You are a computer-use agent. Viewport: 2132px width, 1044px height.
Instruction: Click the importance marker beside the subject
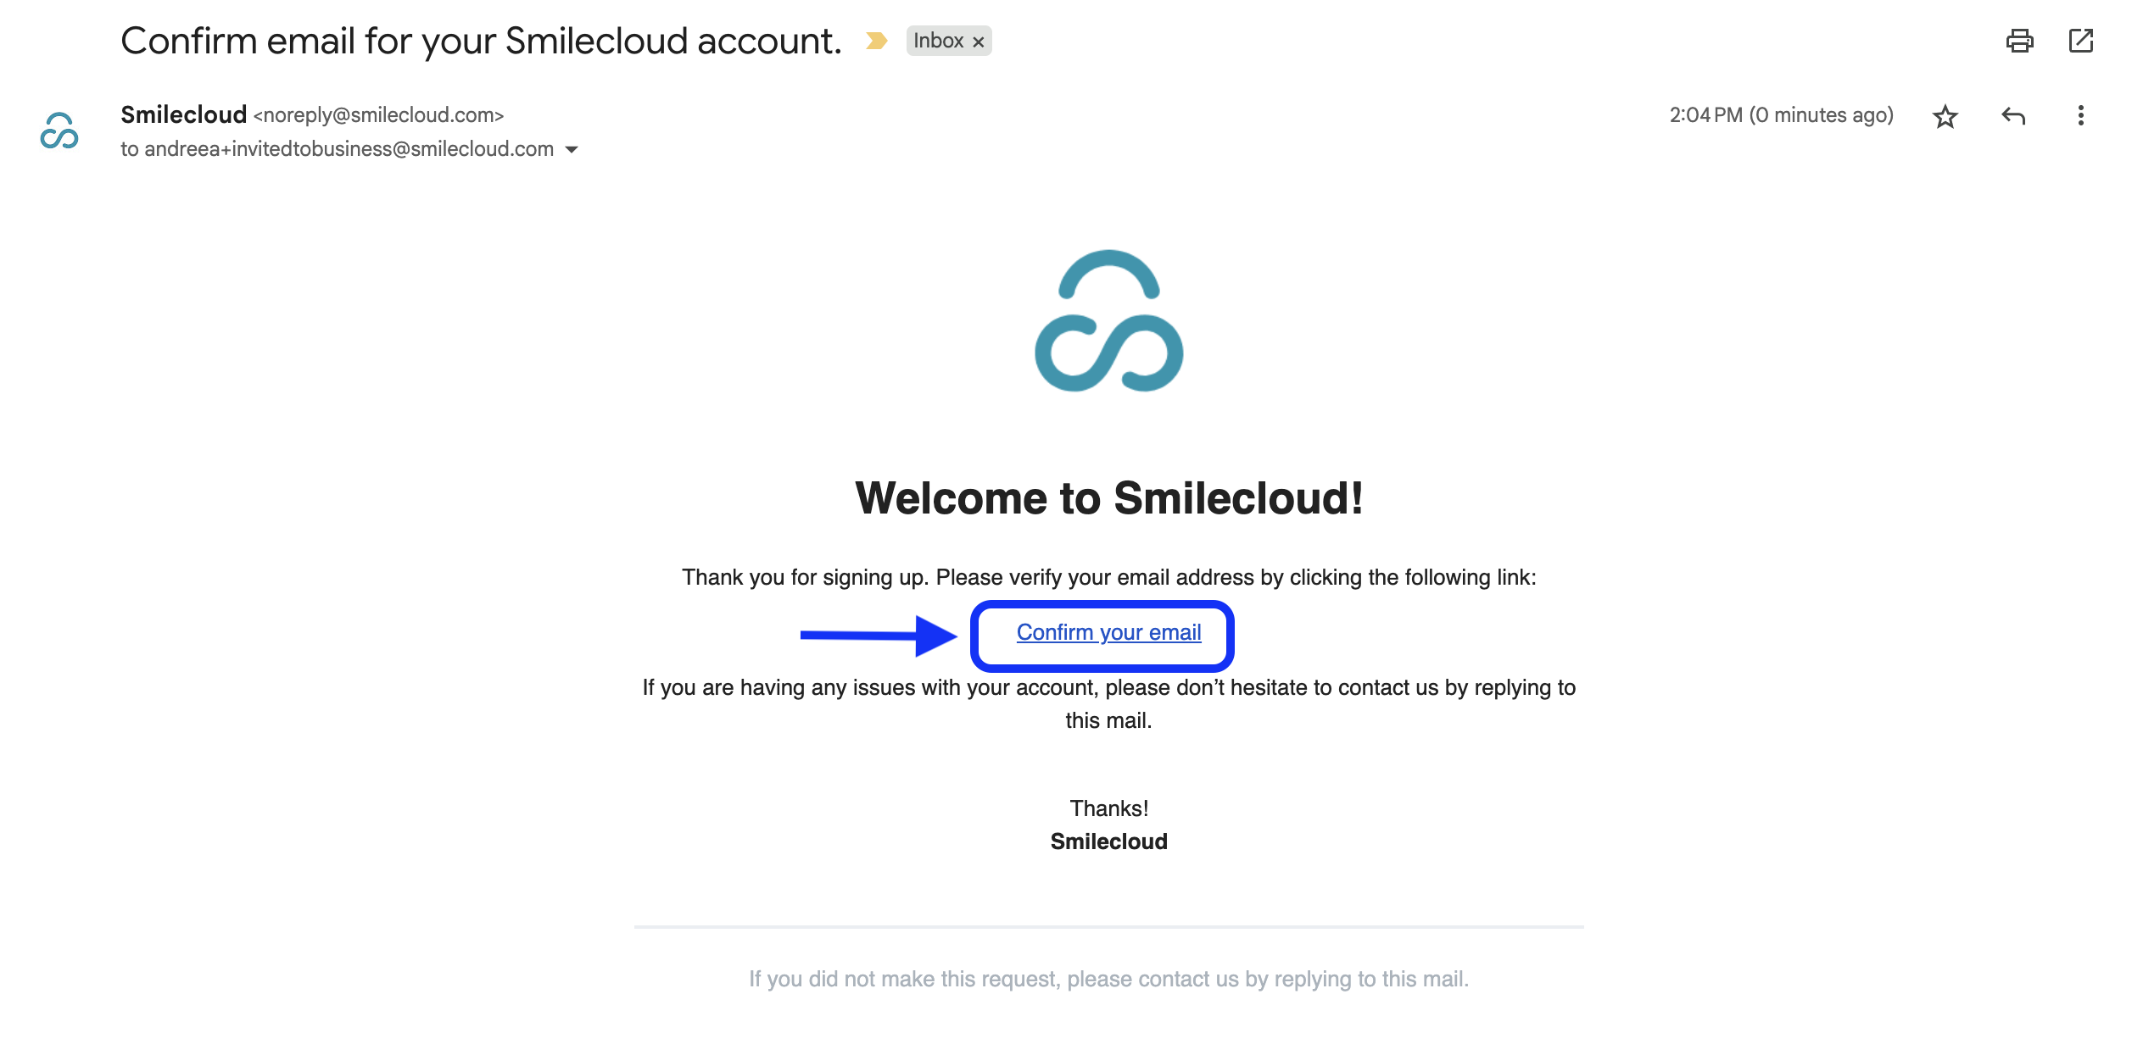click(x=877, y=41)
